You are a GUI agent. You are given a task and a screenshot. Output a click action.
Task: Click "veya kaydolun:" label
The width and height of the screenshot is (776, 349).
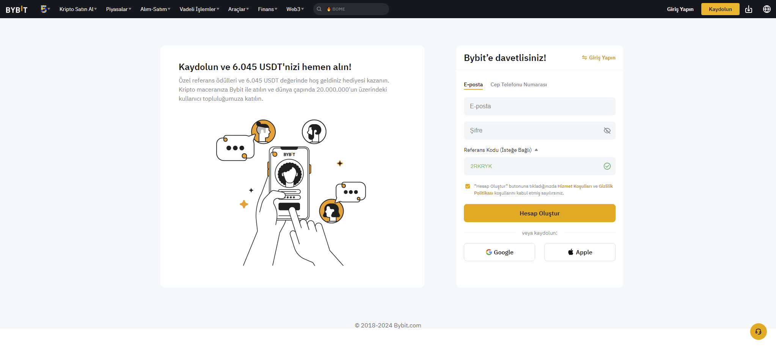point(540,233)
